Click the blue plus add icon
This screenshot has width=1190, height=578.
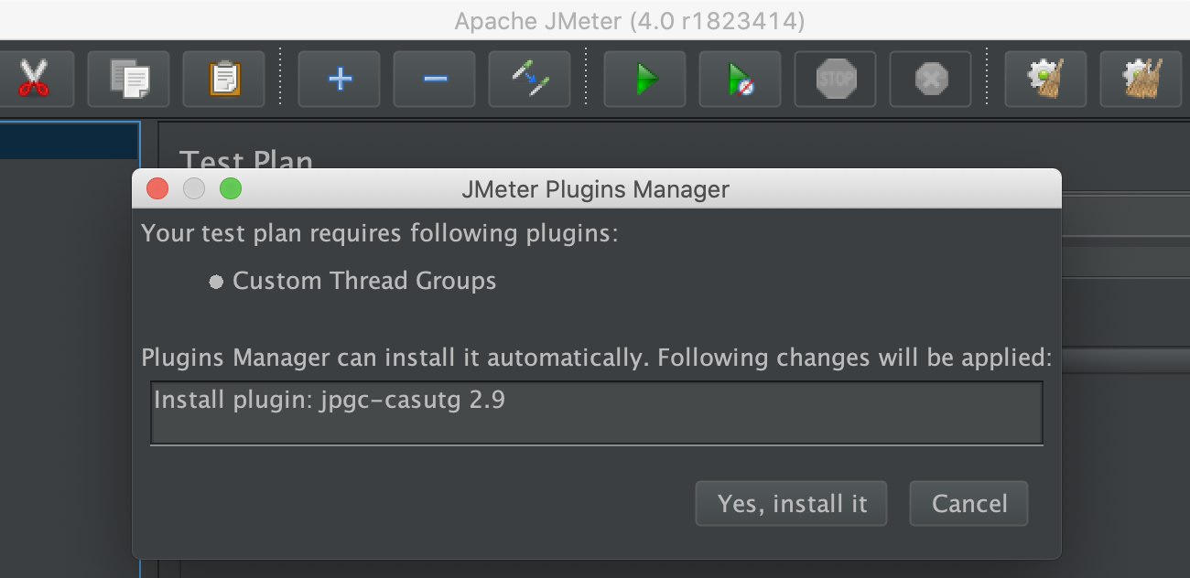[x=339, y=79]
